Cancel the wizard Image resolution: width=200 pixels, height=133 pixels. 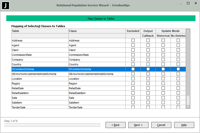[x=161, y=125]
